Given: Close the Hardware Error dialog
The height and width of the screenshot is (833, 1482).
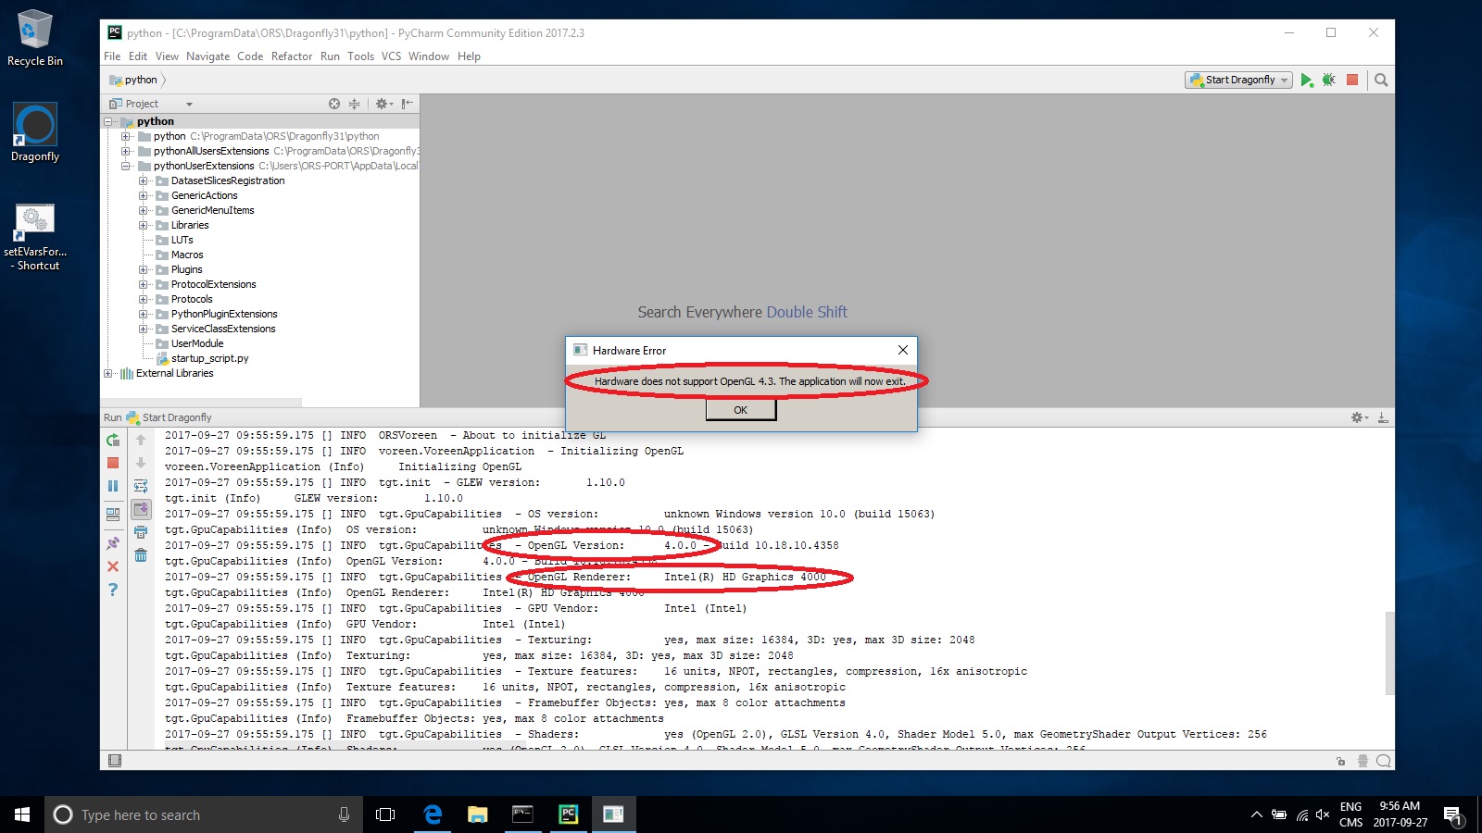Looking at the screenshot, I should [x=902, y=350].
